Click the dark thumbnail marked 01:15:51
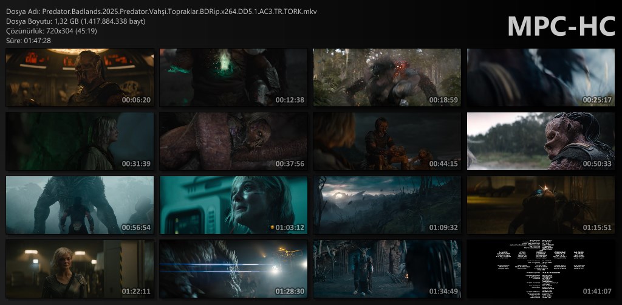Screen dimensions: 622x305 [x=541, y=205]
